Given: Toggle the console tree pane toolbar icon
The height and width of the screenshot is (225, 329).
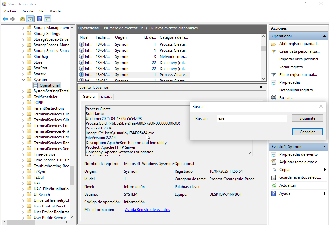Looking at the screenshot, I should (x=30, y=19).
